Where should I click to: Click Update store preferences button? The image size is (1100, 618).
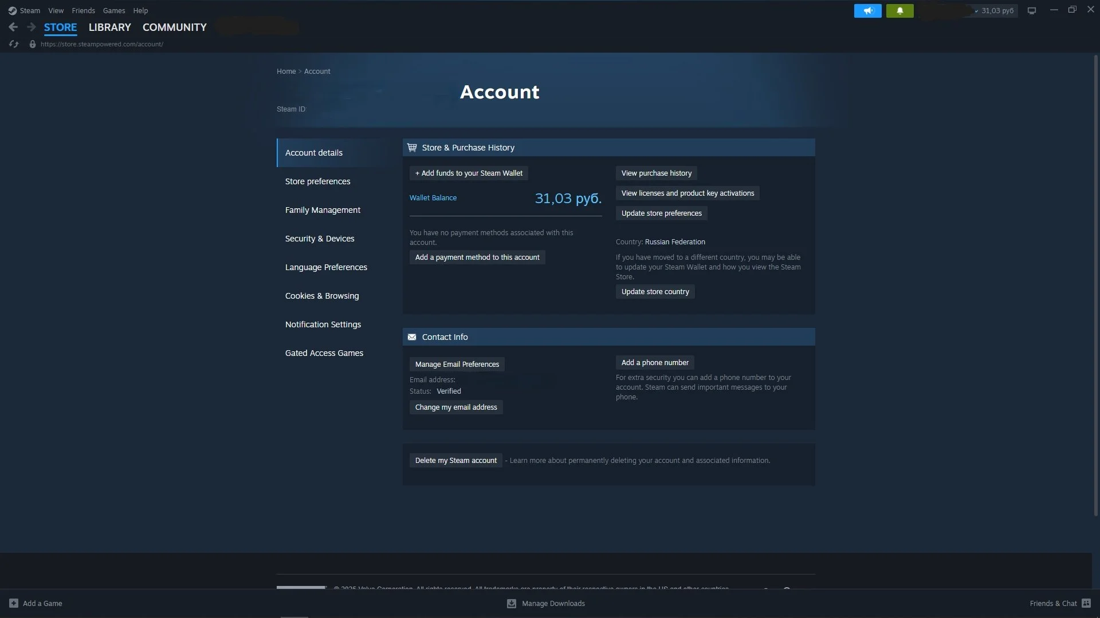(x=662, y=213)
